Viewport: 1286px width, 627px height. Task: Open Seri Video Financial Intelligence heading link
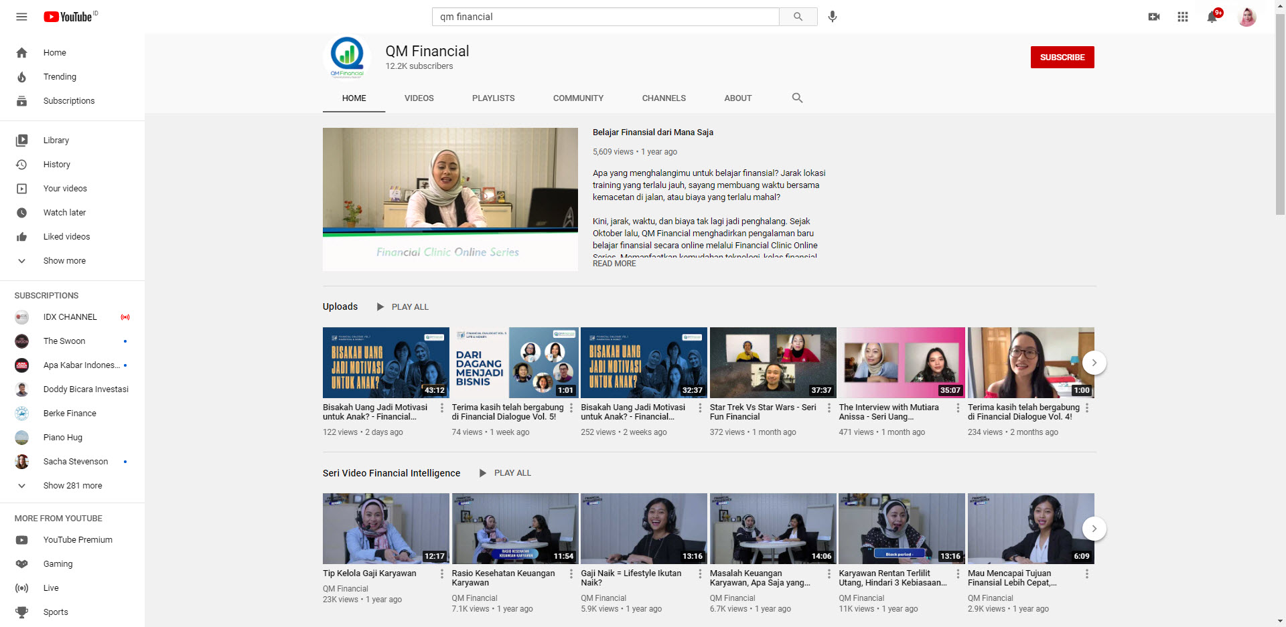[392, 473]
